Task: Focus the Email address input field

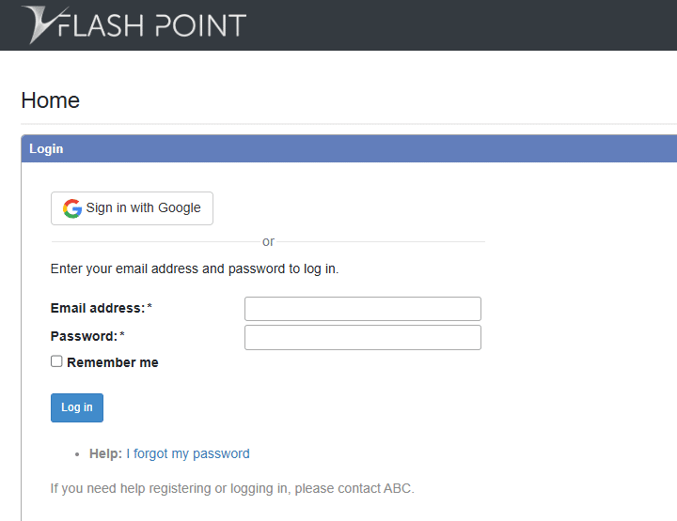Action: (362, 309)
